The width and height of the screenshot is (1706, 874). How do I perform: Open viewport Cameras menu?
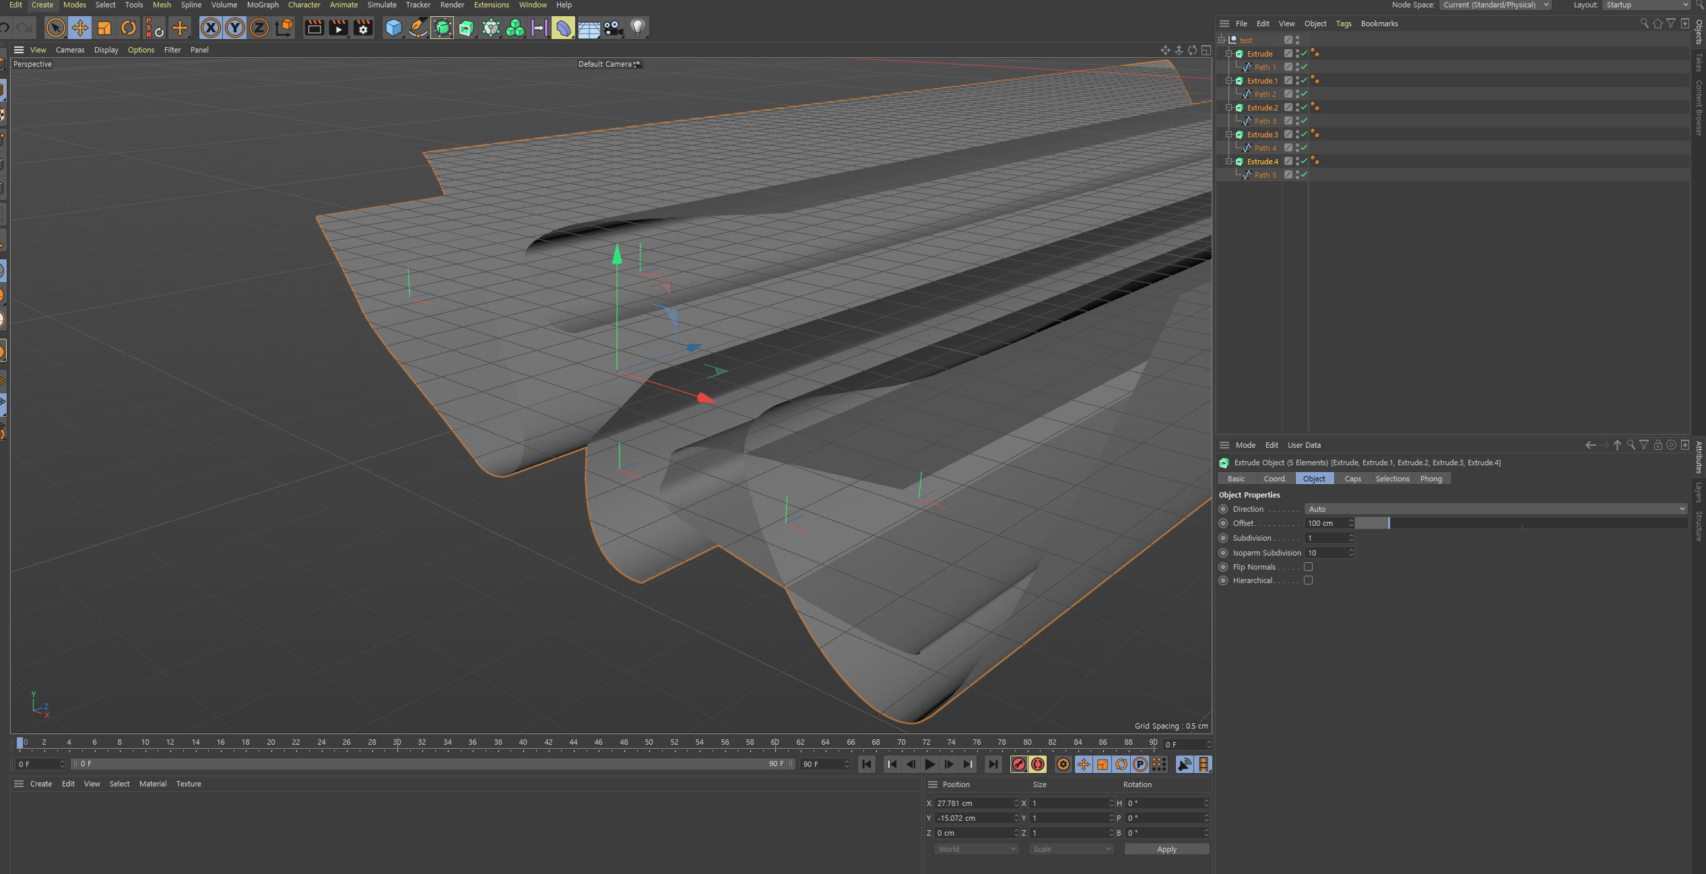(x=70, y=50)
